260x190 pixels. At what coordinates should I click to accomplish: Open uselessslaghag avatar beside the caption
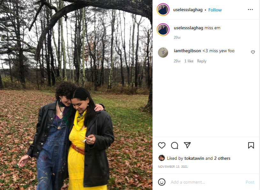pos(163,30)
